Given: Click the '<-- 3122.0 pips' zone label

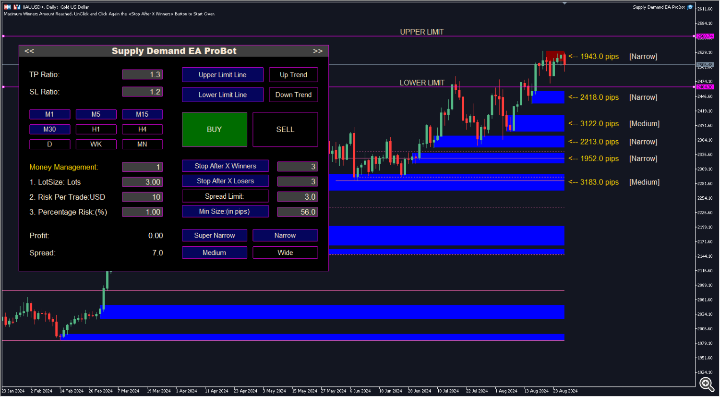Looking at the screenshot, I should tap(594, 123).
